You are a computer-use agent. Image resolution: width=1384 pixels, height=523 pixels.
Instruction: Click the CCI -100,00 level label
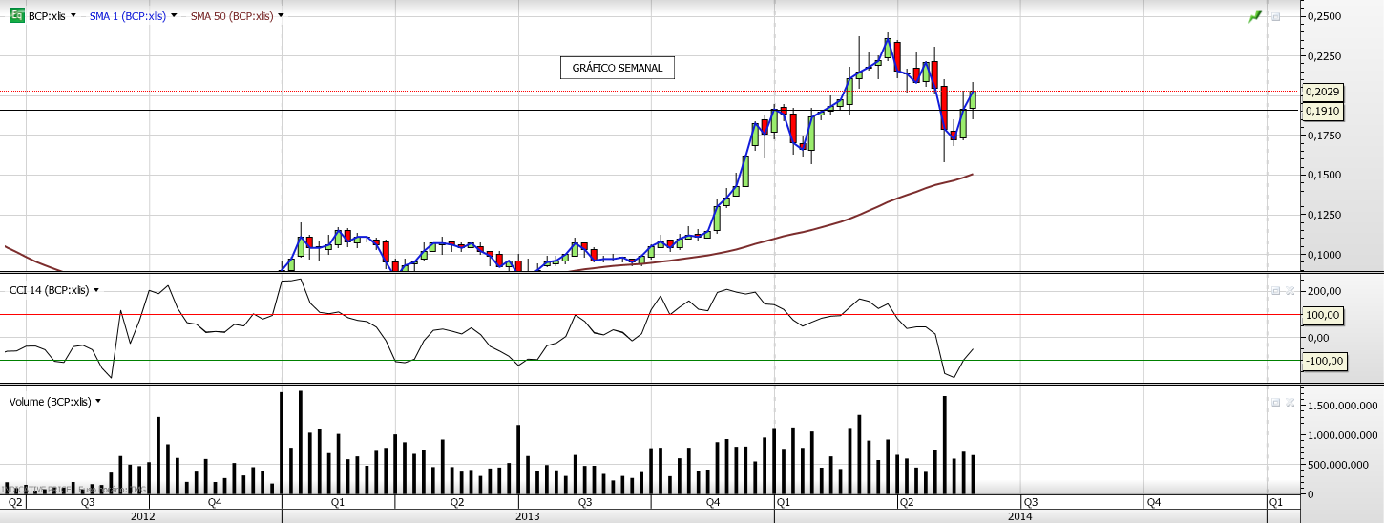pyautogui.click(x=1322, y=361)
